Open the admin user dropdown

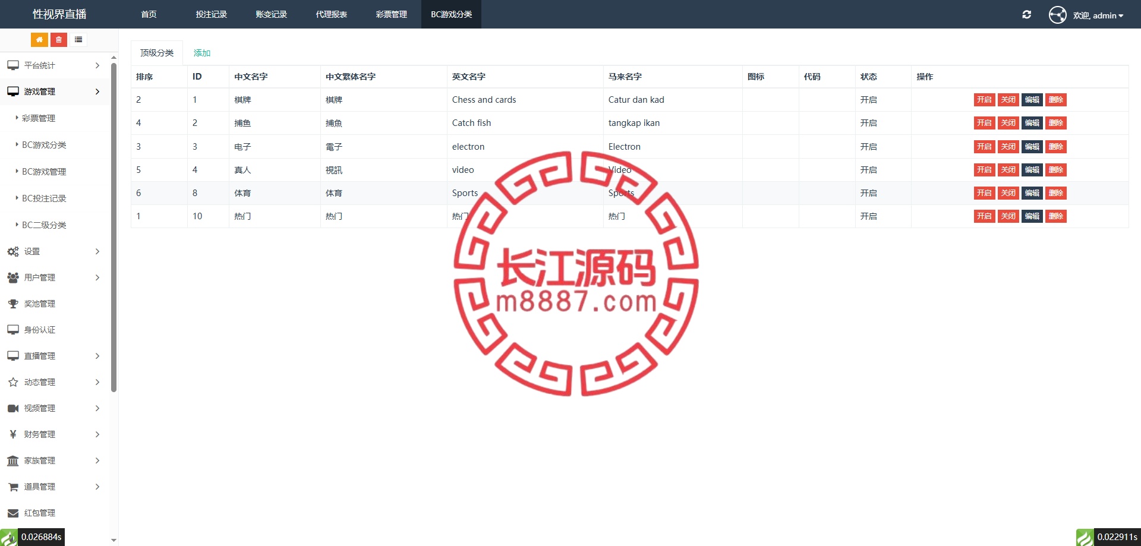(1098, 15)
